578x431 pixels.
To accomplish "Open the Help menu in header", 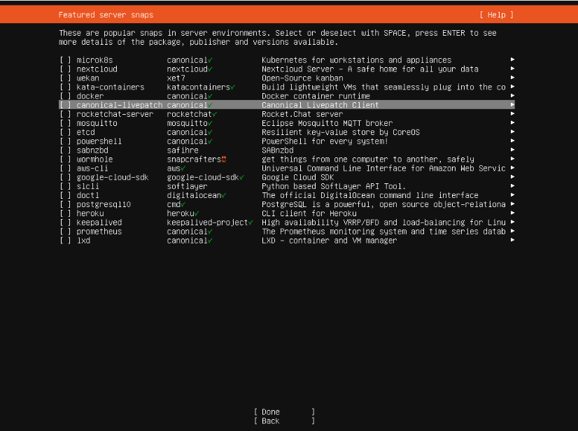I will [x=497, y=15].
